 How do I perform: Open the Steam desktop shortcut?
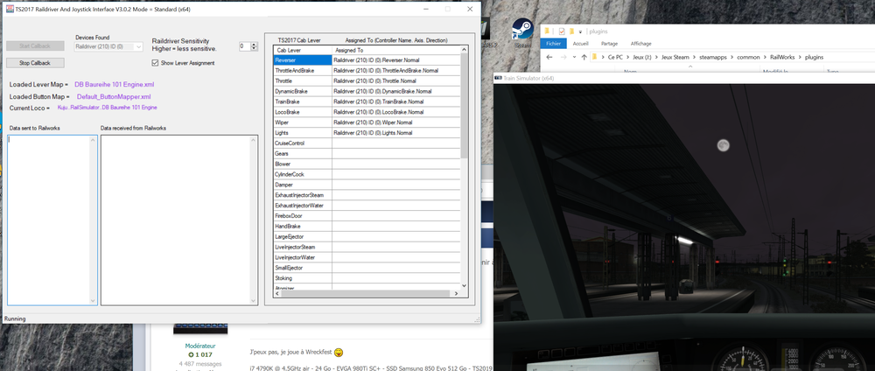524,31
